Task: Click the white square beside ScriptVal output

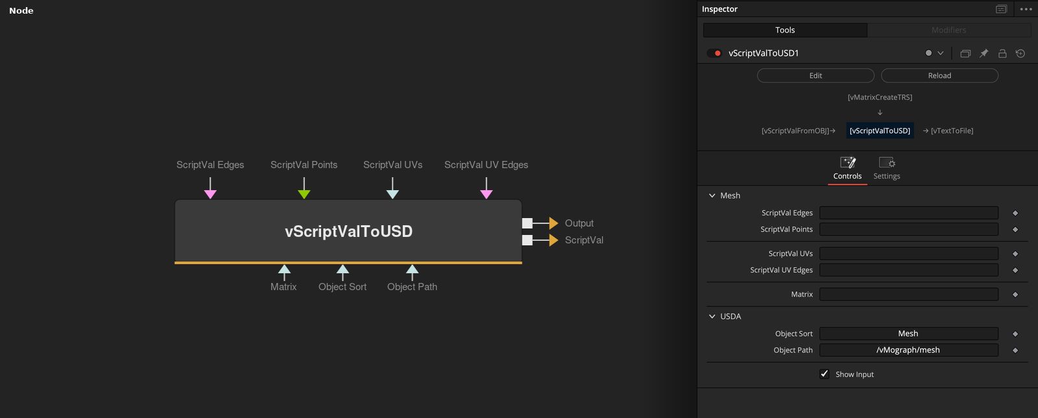Action: click(x=527, y=240)
